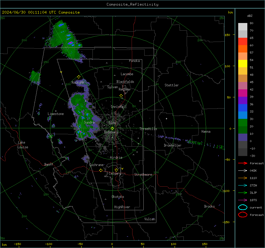Click the Cochrane label
The width and height of the screenshot is (265, 248).
click(x=96, y=165)
